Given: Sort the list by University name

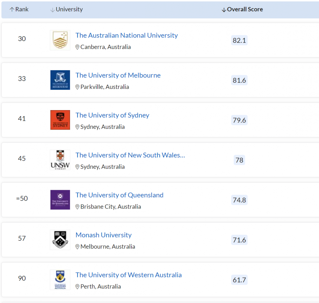Looking at the screenshot, I should 66,9.
